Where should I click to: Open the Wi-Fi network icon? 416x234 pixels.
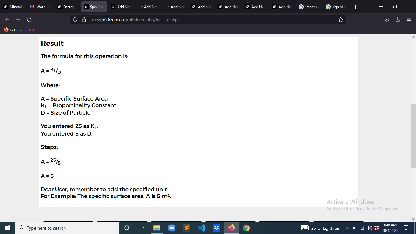(362, 228)
